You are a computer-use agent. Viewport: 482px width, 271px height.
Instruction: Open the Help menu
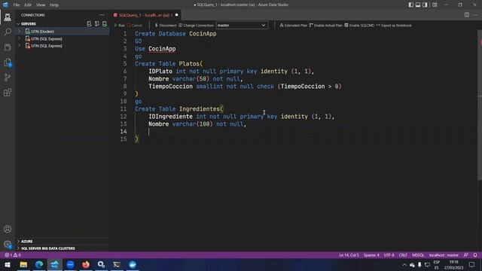(x=54, y=5)
